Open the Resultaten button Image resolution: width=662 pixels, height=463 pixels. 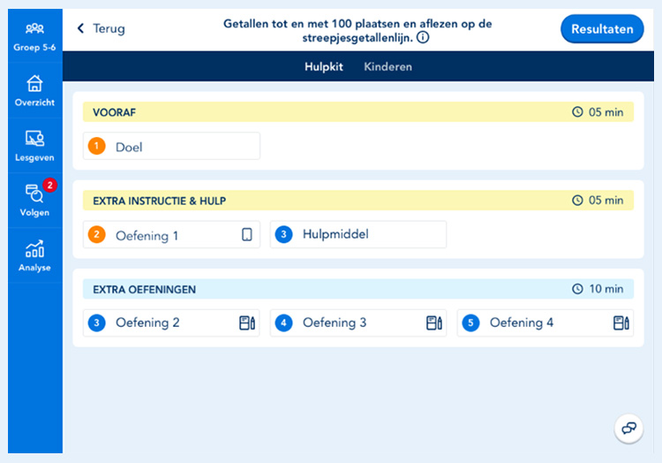pyautogui.click(x=602, y=29)
